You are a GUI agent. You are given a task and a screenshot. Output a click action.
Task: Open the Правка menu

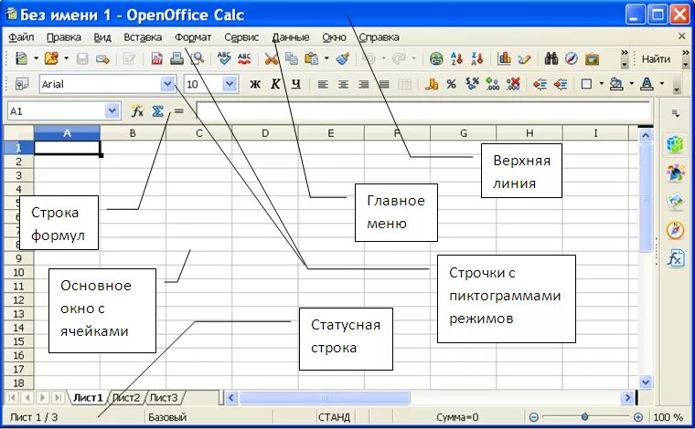pyautogui.click(x=64, y=37)
